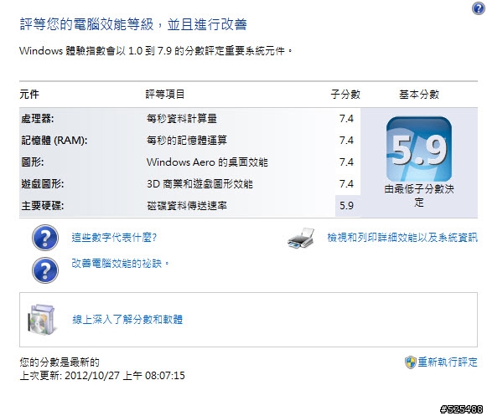Click 每秒的記憶體運算 description
This screenshot has height=416, width=487.
(x=187, y=141)
